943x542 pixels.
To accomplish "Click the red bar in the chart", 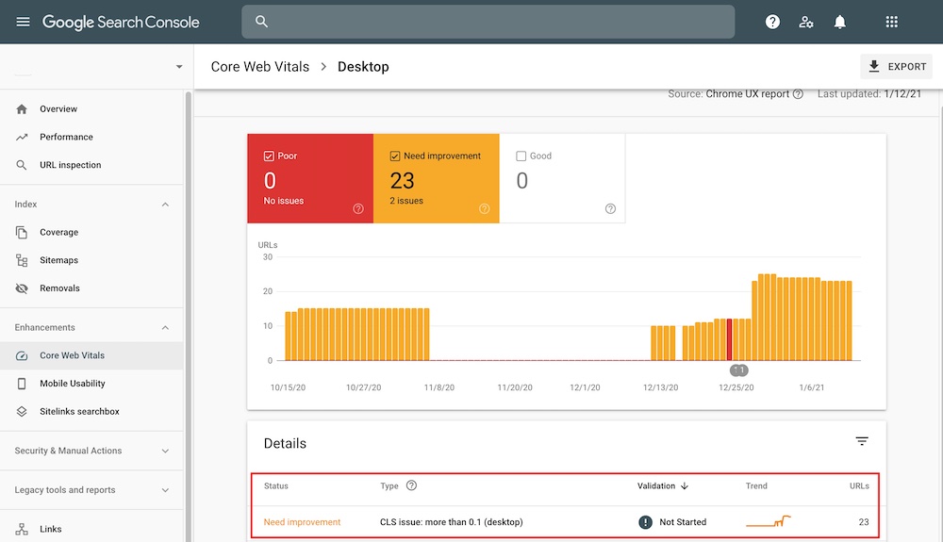I will 729,339.
